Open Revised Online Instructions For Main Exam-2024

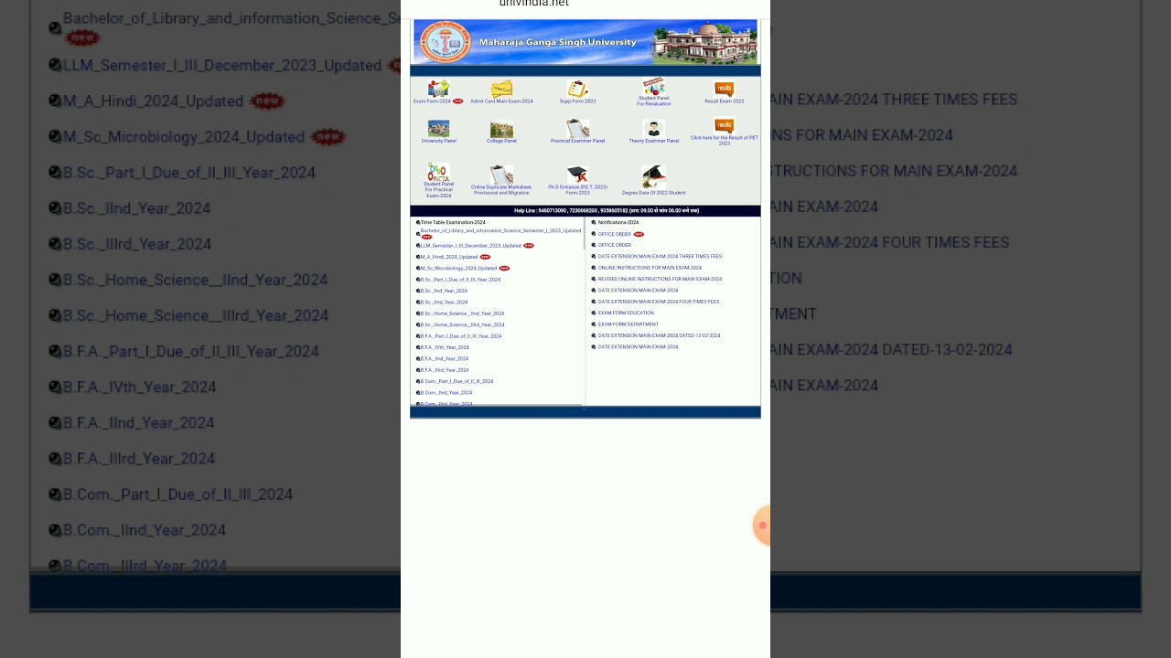coord(660,279)
